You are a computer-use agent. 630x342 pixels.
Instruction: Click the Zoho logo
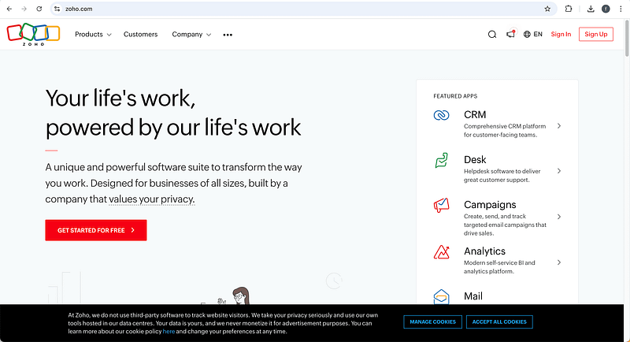point(33,34)
